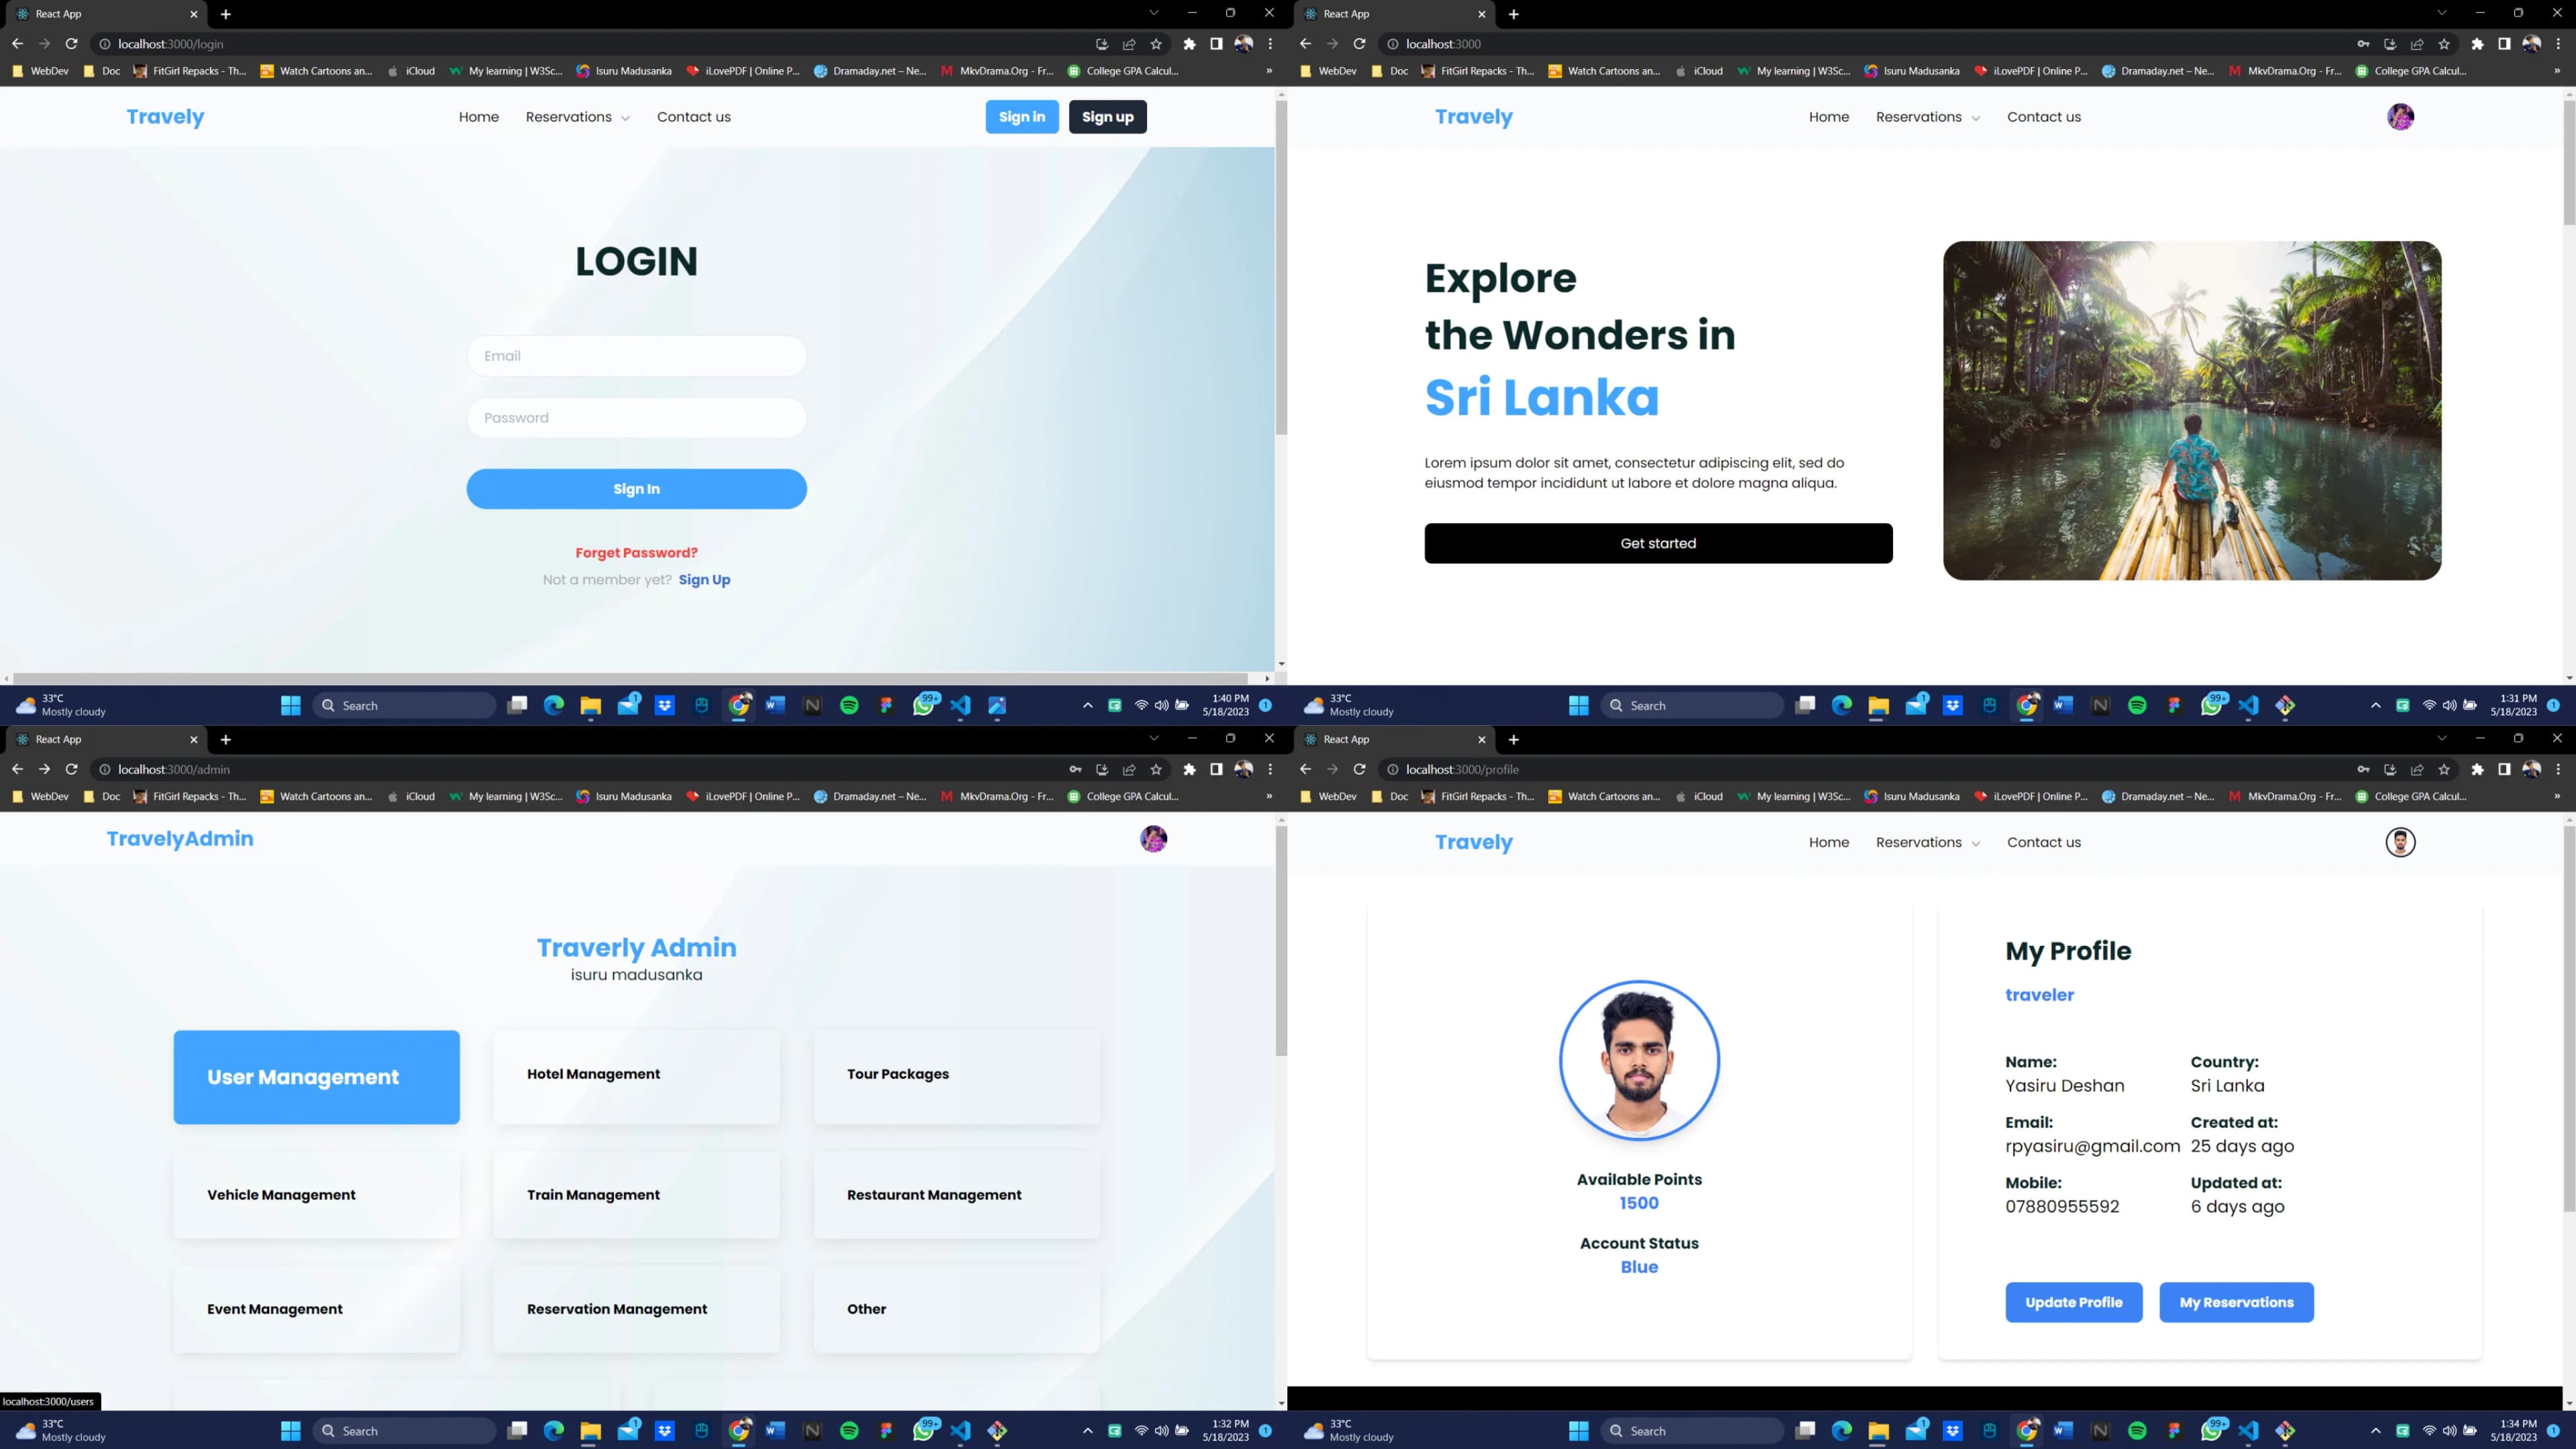Bookmark the localhost:3000/admin page with the star
Viewport: 2576px width, 1449px height.
point(1156,769)
